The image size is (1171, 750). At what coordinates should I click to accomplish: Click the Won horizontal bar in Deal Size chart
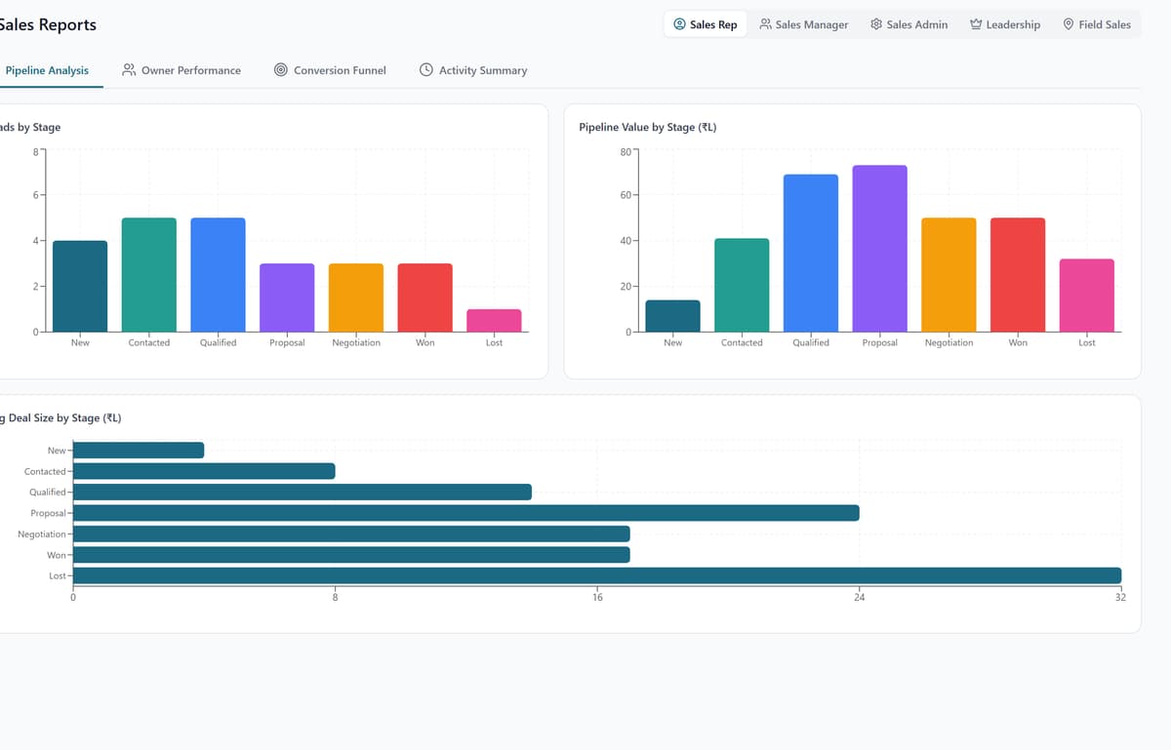351,555
